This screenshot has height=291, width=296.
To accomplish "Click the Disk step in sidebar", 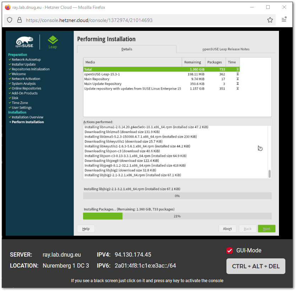I will 15,98.
